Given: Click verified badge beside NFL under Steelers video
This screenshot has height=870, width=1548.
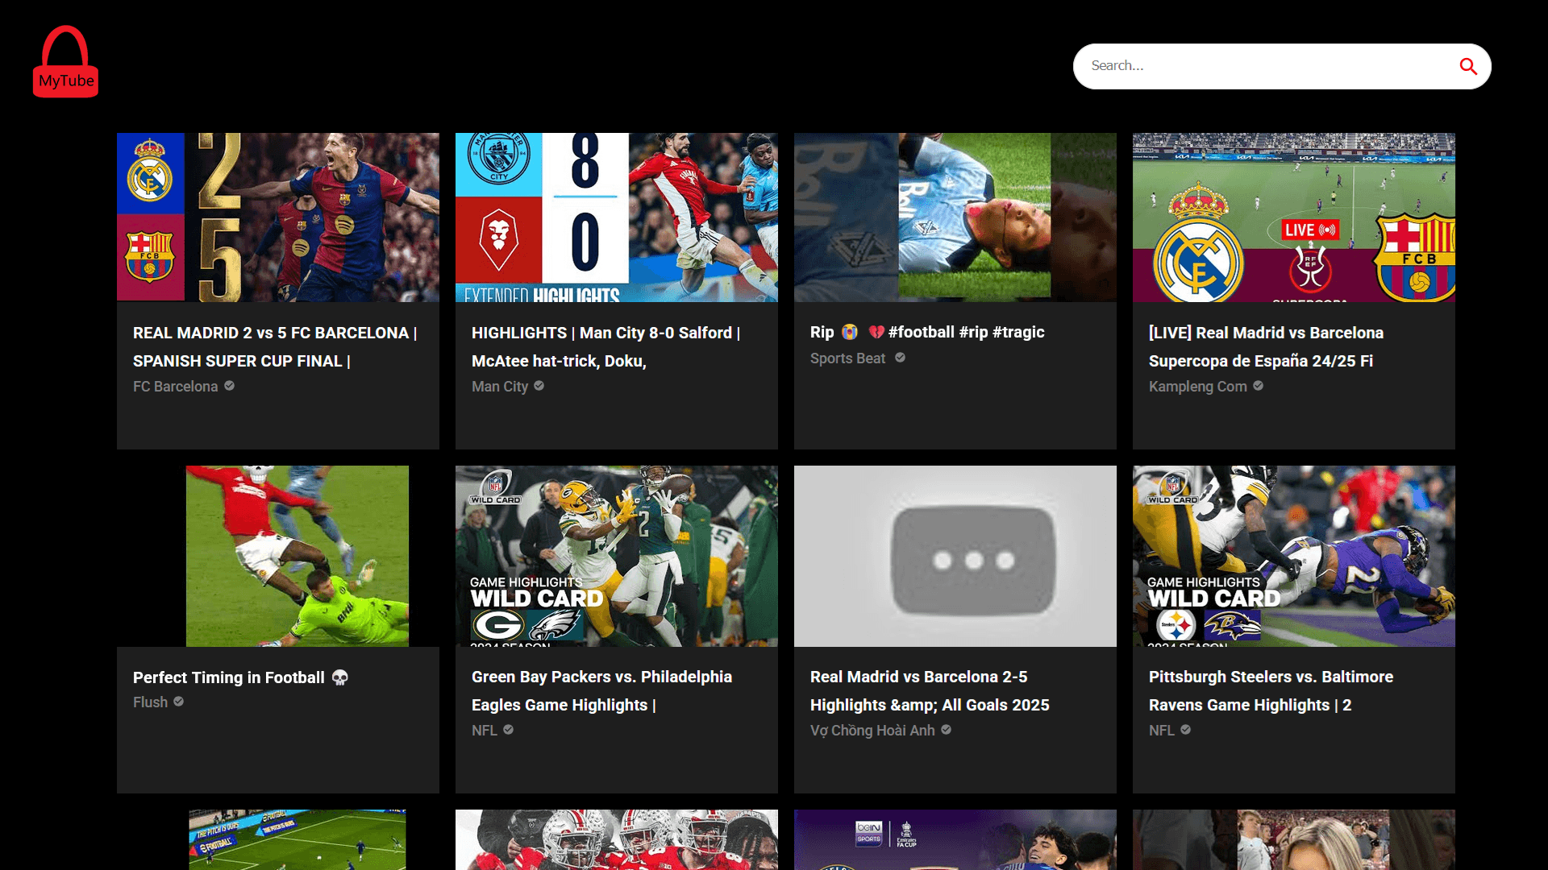Looking at the screenshot, I should pos(1186,730).
